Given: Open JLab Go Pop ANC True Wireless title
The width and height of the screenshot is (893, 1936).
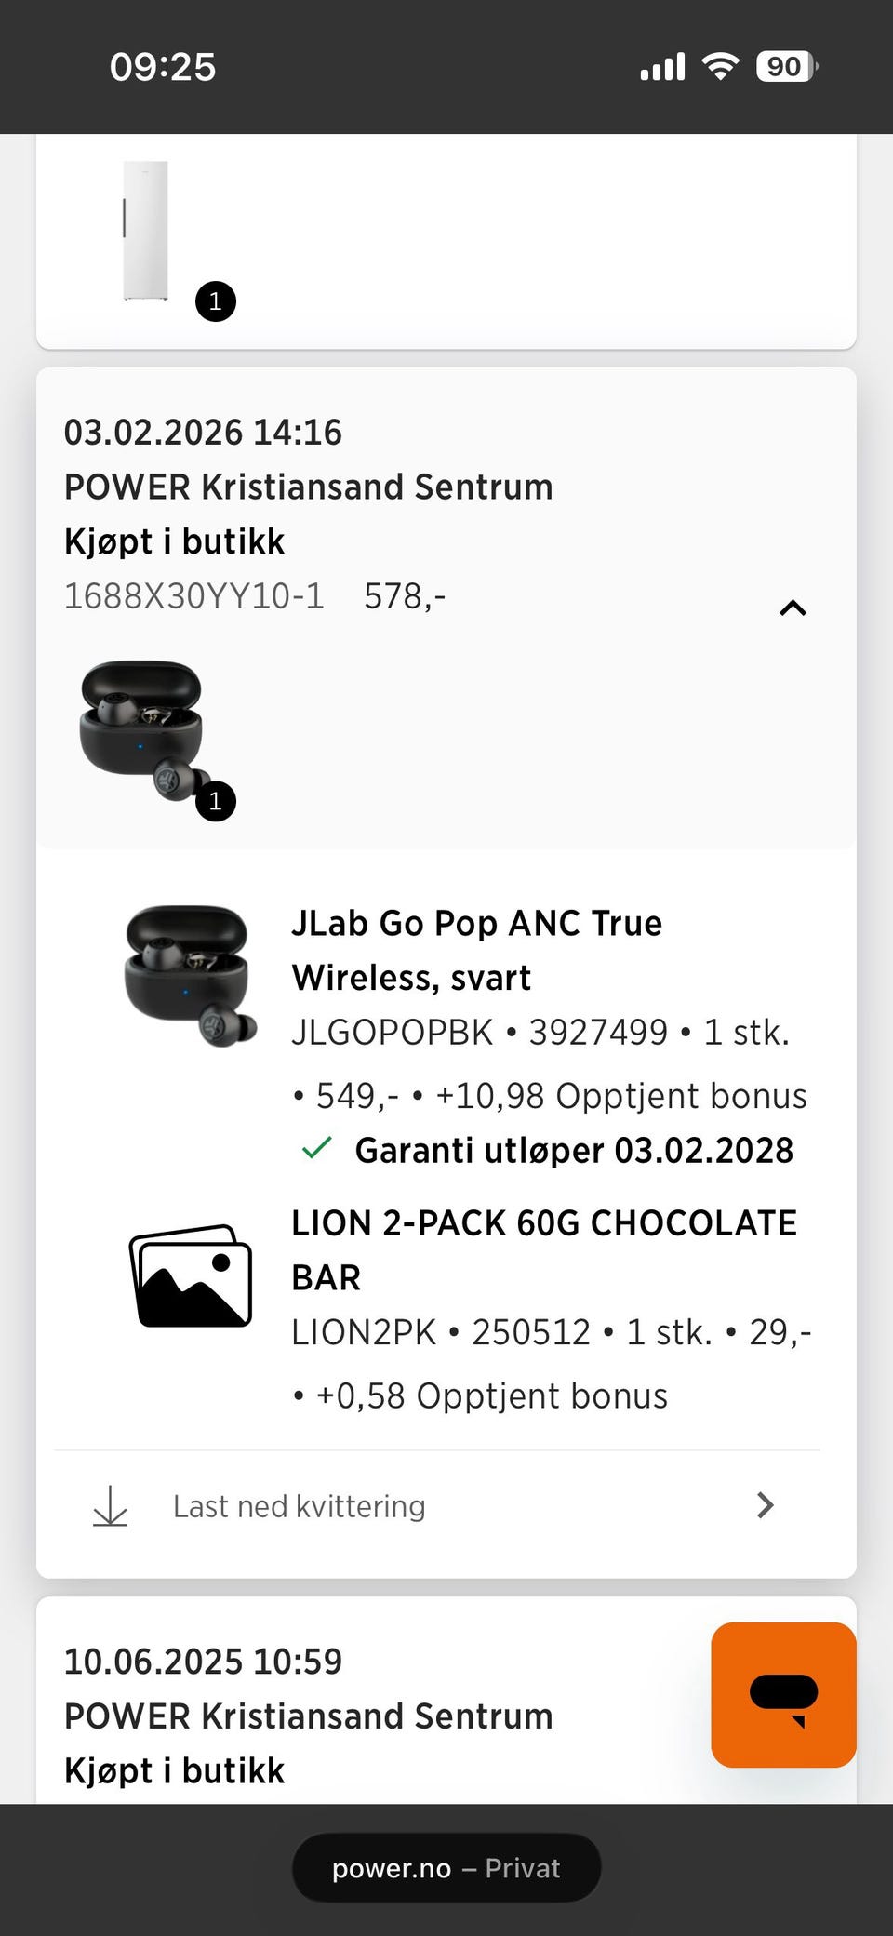Looking at the screenshot, I should point(477,950).
